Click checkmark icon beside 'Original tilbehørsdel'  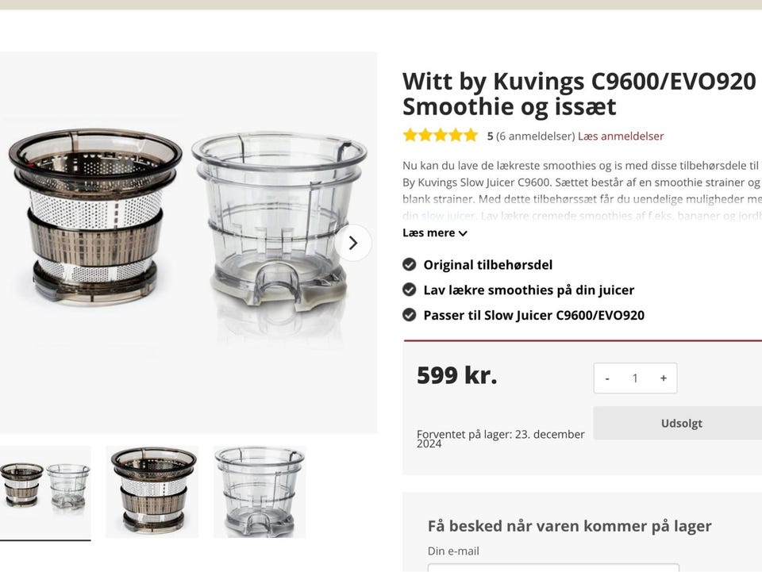[x=410, y=264]
